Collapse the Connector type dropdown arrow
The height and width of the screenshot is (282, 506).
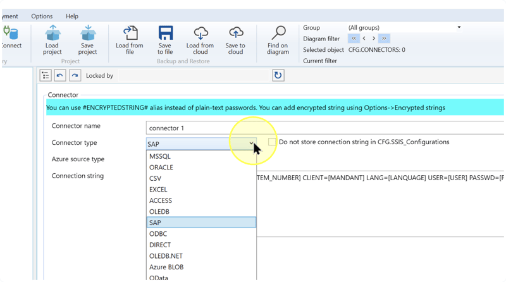[251, 144]
